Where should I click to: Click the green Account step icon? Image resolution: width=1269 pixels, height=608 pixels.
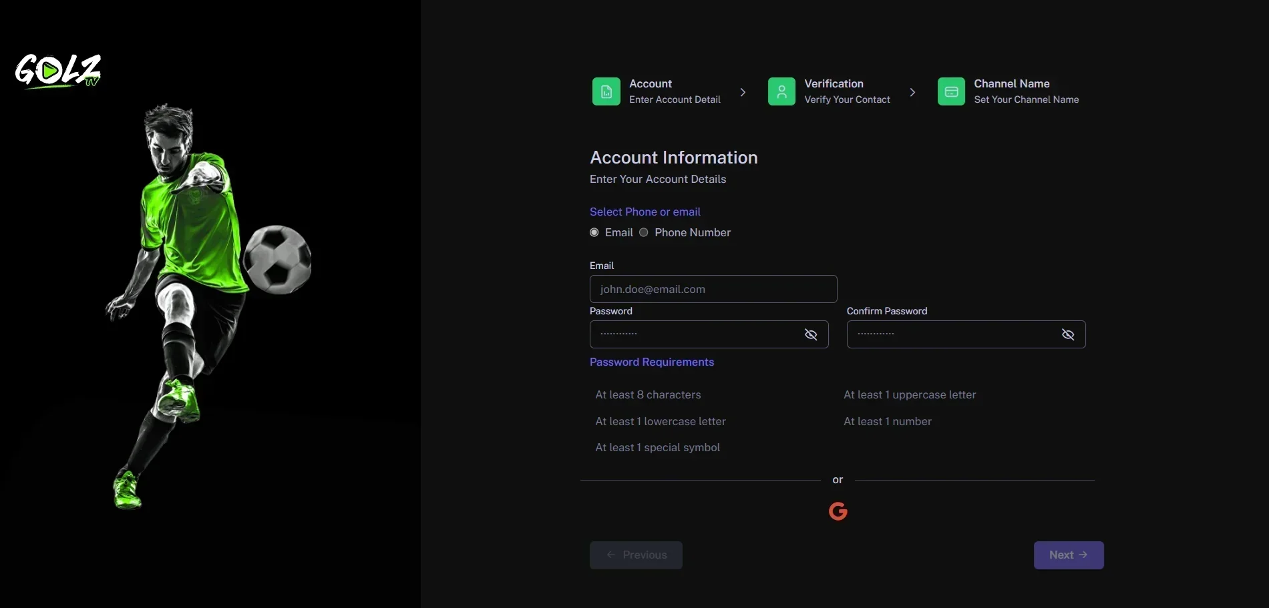coord(606,91)
